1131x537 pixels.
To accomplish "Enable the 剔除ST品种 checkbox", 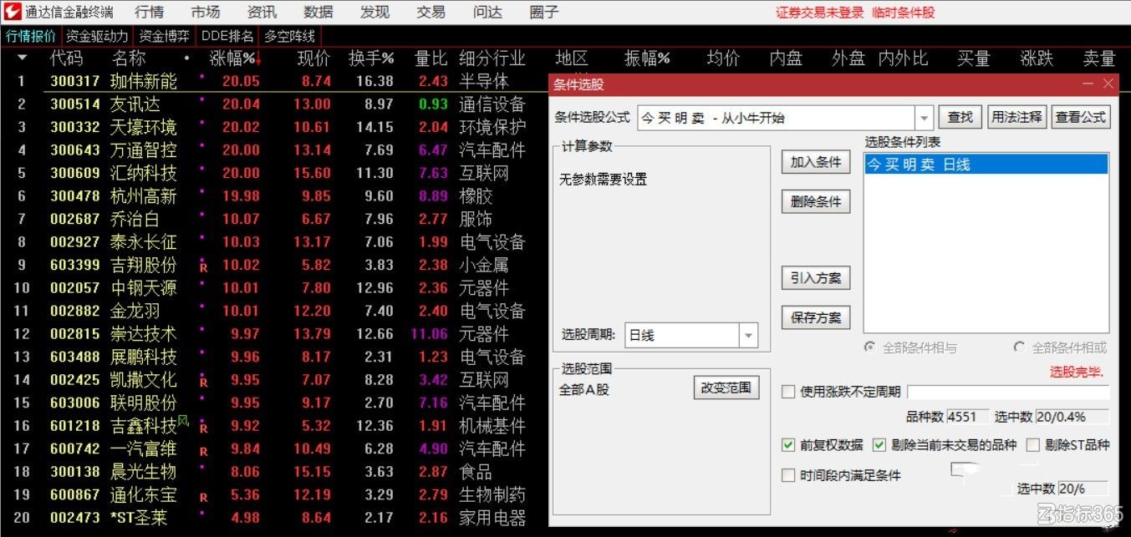I will coord(1032,445).
